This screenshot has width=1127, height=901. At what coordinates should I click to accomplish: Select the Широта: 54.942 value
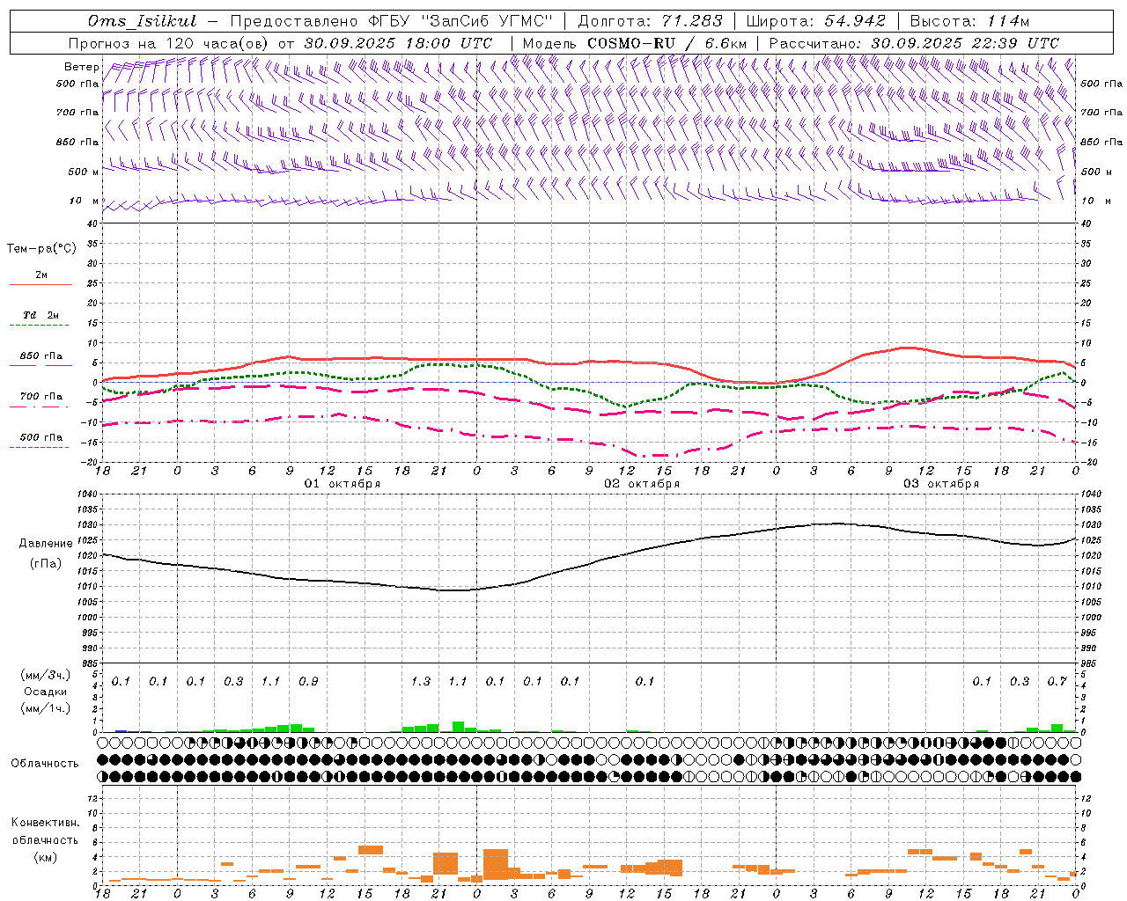coord(816,21)
